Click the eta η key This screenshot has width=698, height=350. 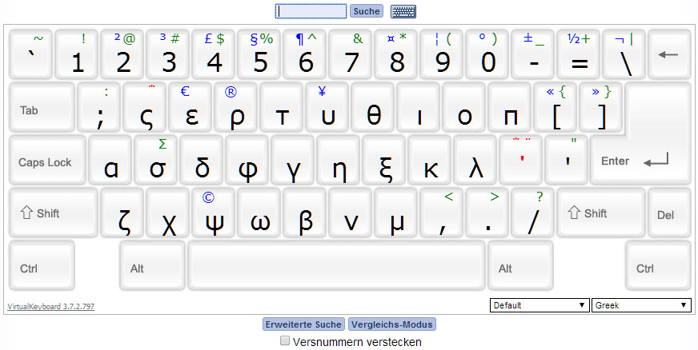338,160
